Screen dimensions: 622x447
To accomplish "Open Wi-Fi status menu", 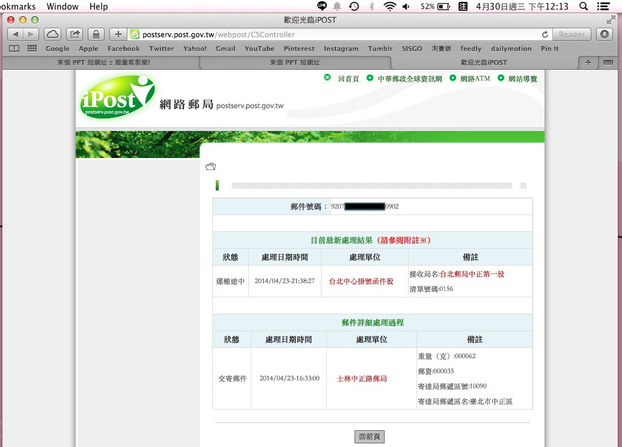I will pos(390,7).
